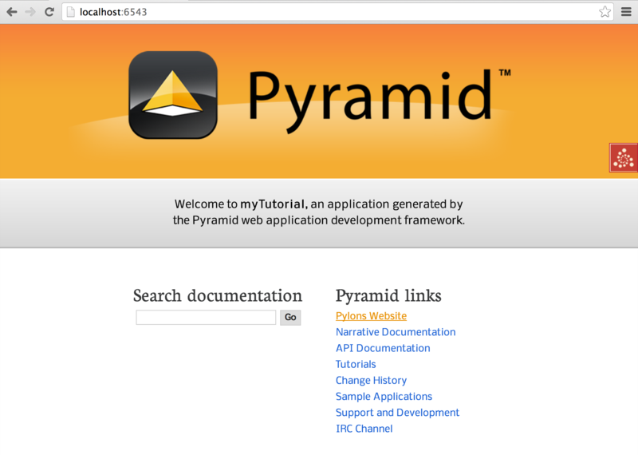The height and width of the screenshot is (455, 638).
Task: Click the Go search button
Action: [290, 318]
